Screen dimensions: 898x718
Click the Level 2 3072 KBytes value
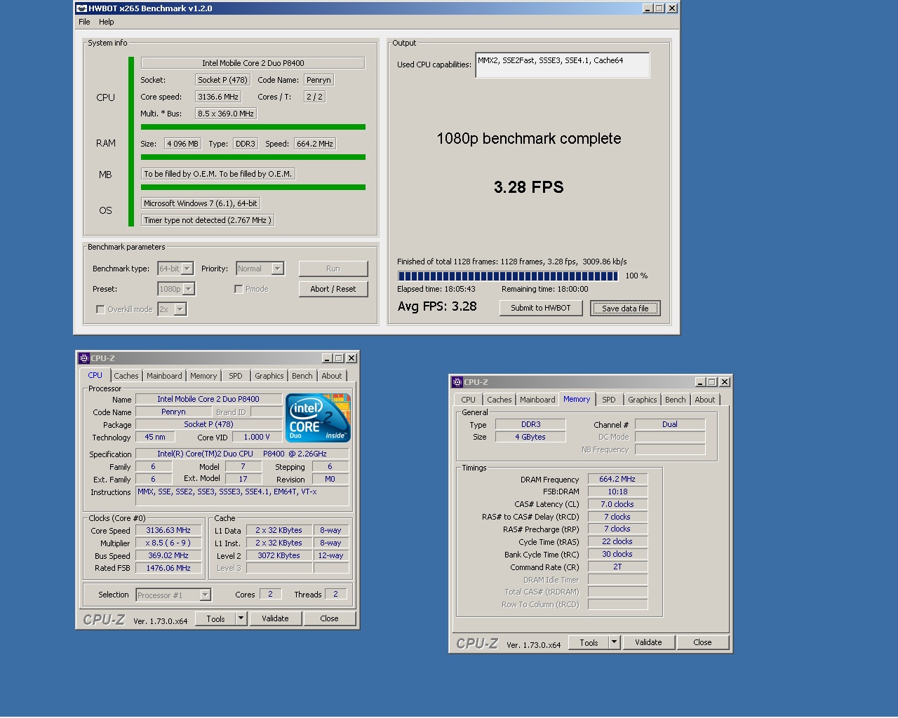[279, 555]
